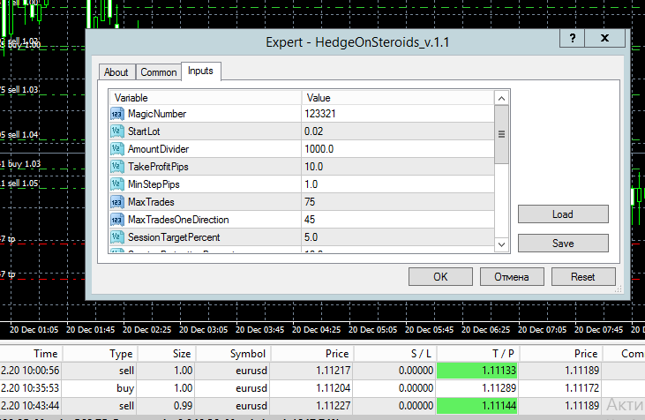Cancel the dialog with Отмена

(x=512, y=277)
